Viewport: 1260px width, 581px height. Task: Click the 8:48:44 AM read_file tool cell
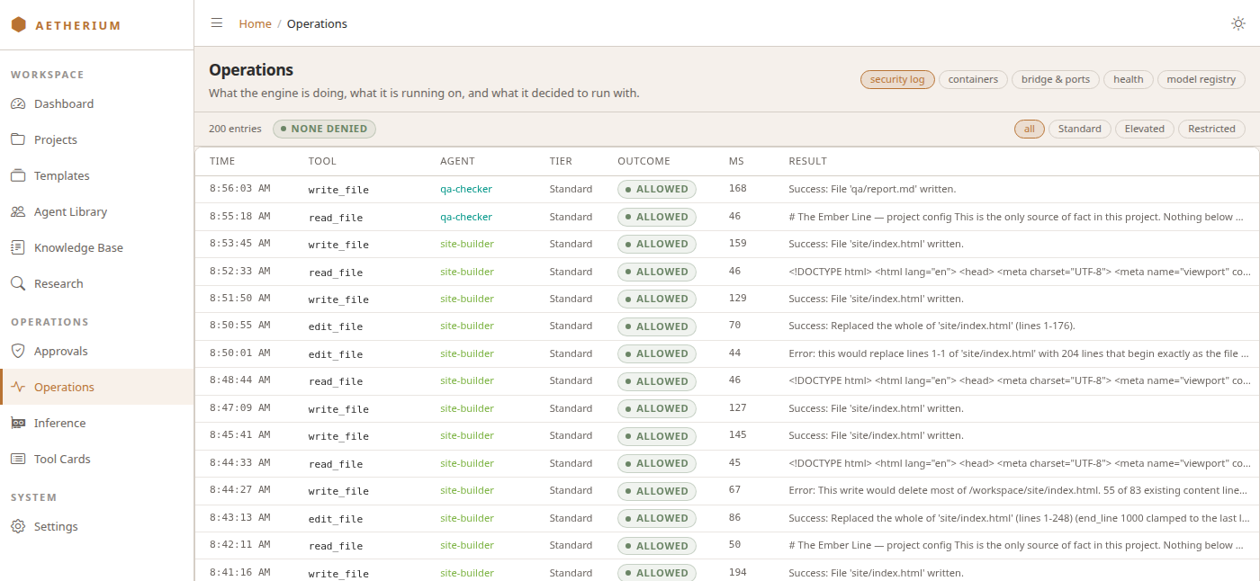[x=336, y=381]
